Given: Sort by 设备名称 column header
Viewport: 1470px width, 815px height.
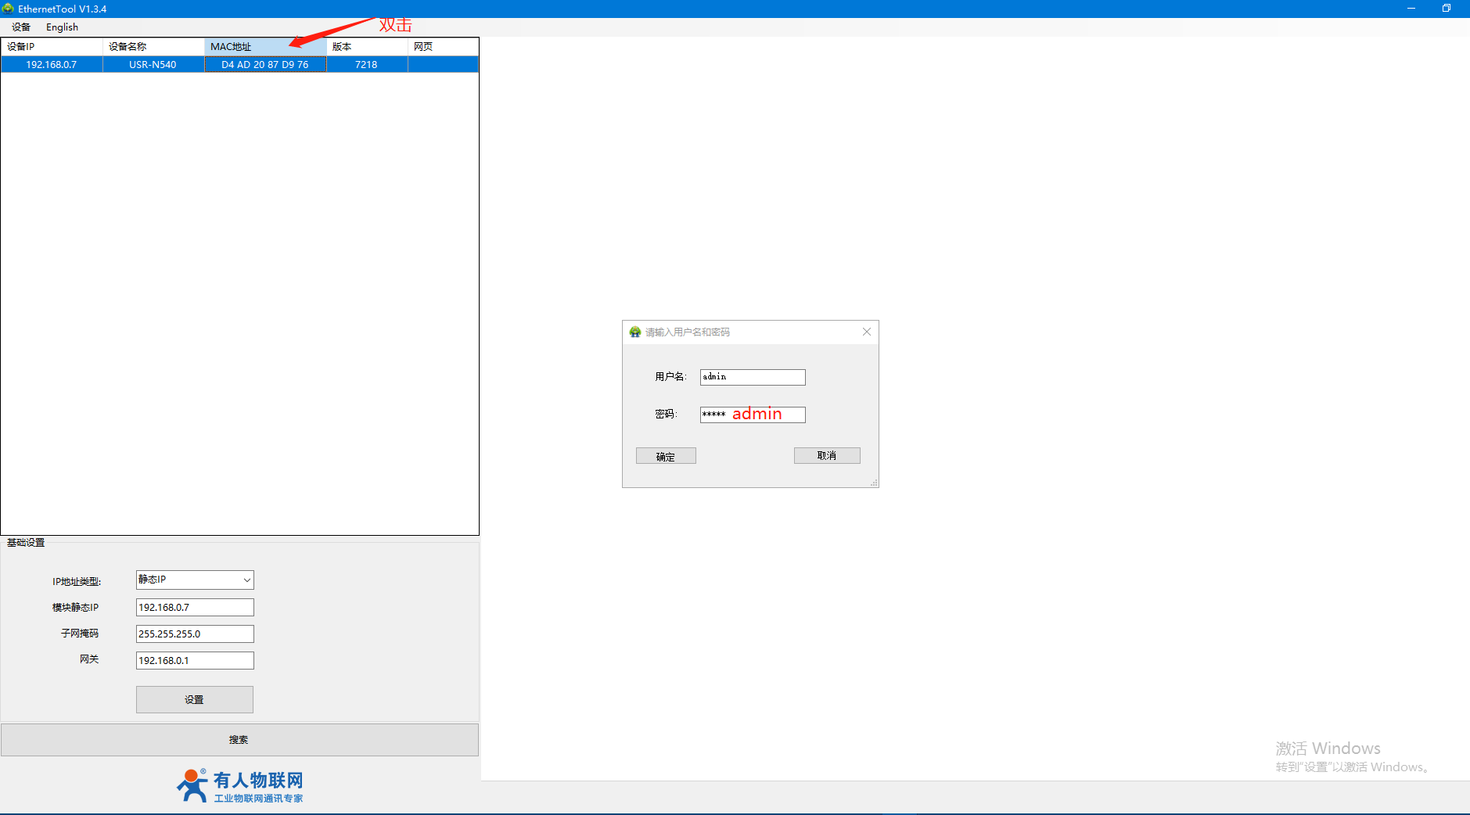Looking at the screenshot, I should pyautogui.click(x=153, y=47).
